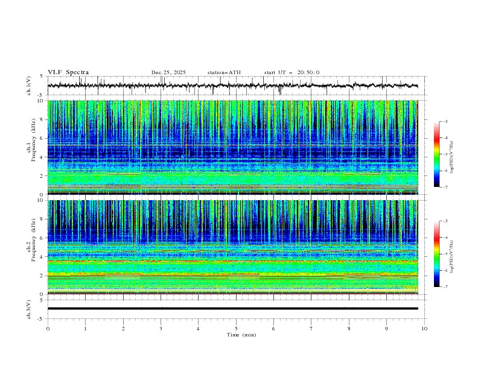The image size is (478, 369).
Task: Click the ch.1 spectrogram "2" kHz tick label
Action: [42, 176]
